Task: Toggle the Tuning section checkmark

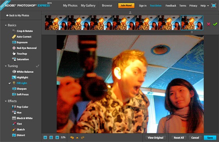Action: pos(38,66)
